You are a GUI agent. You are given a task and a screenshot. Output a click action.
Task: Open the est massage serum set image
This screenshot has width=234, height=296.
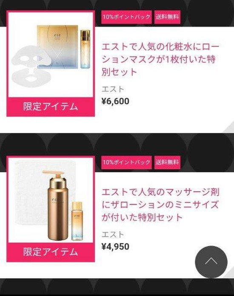point(51,200)
